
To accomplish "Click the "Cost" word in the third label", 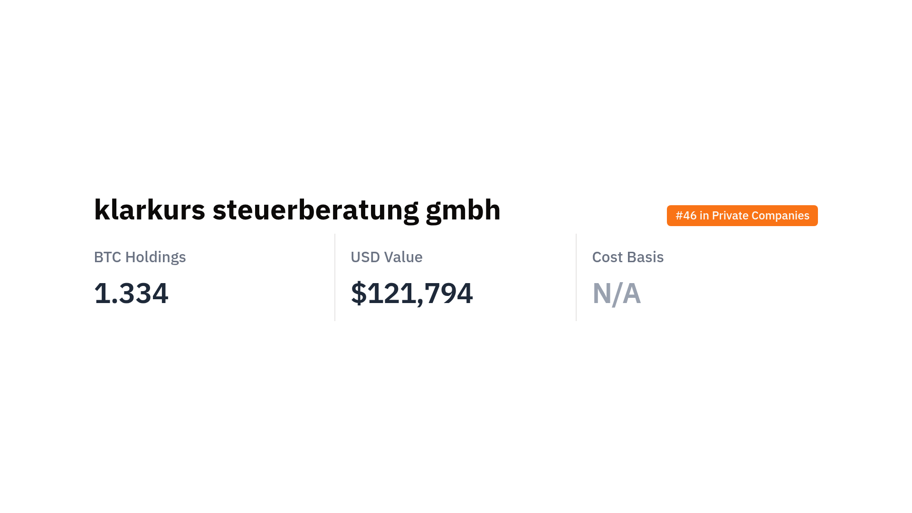I will [x=607, y=257].
